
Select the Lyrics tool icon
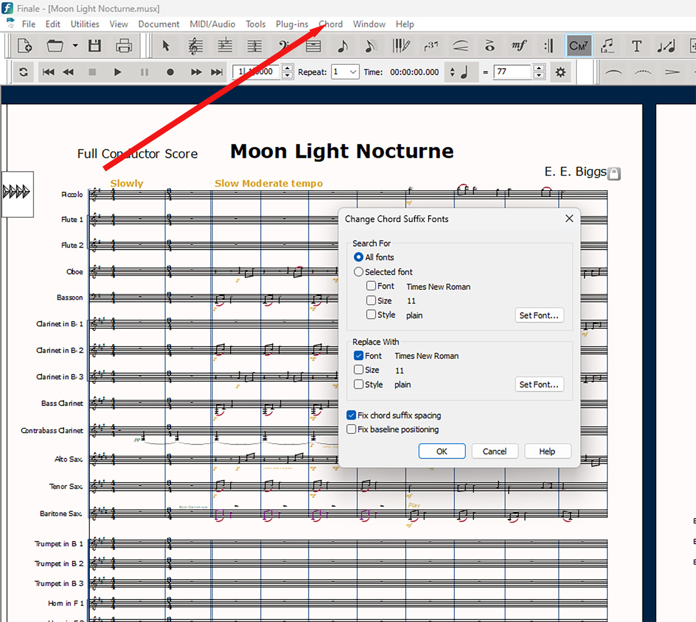[x=607, y=46]
